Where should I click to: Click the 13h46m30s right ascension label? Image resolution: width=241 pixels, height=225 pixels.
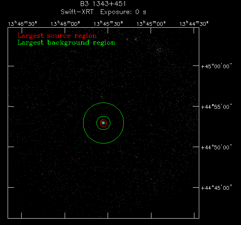22,24
